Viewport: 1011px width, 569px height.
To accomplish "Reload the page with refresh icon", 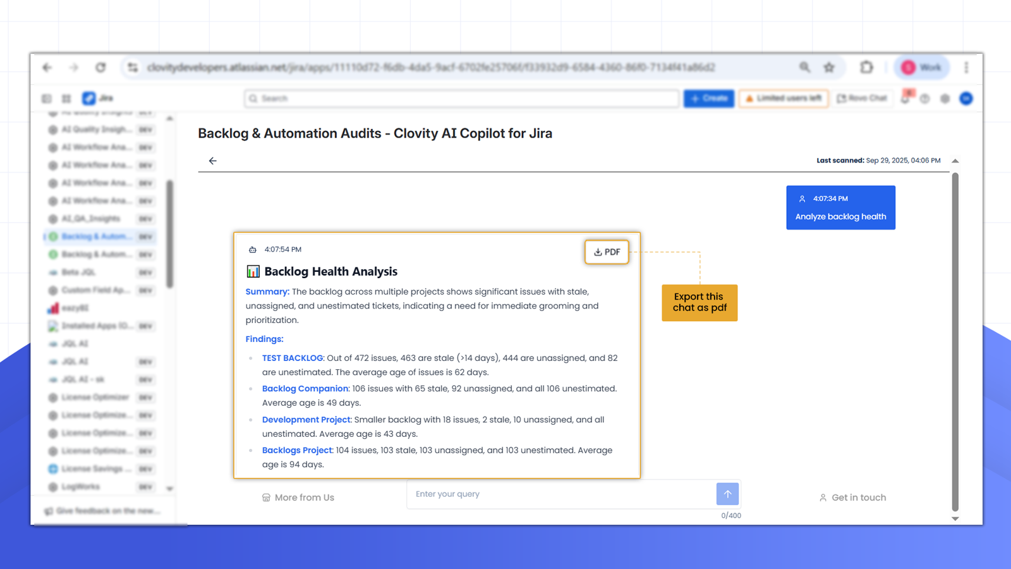I will [x=100, y=67].
